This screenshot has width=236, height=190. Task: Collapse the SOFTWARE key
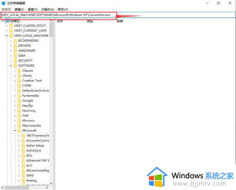[11, 66]
